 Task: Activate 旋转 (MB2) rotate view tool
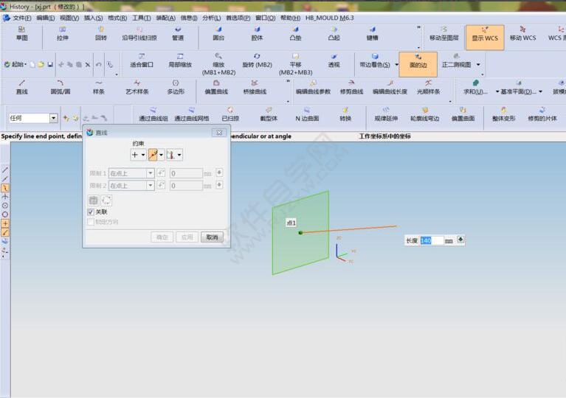click(x=257, y=60)
